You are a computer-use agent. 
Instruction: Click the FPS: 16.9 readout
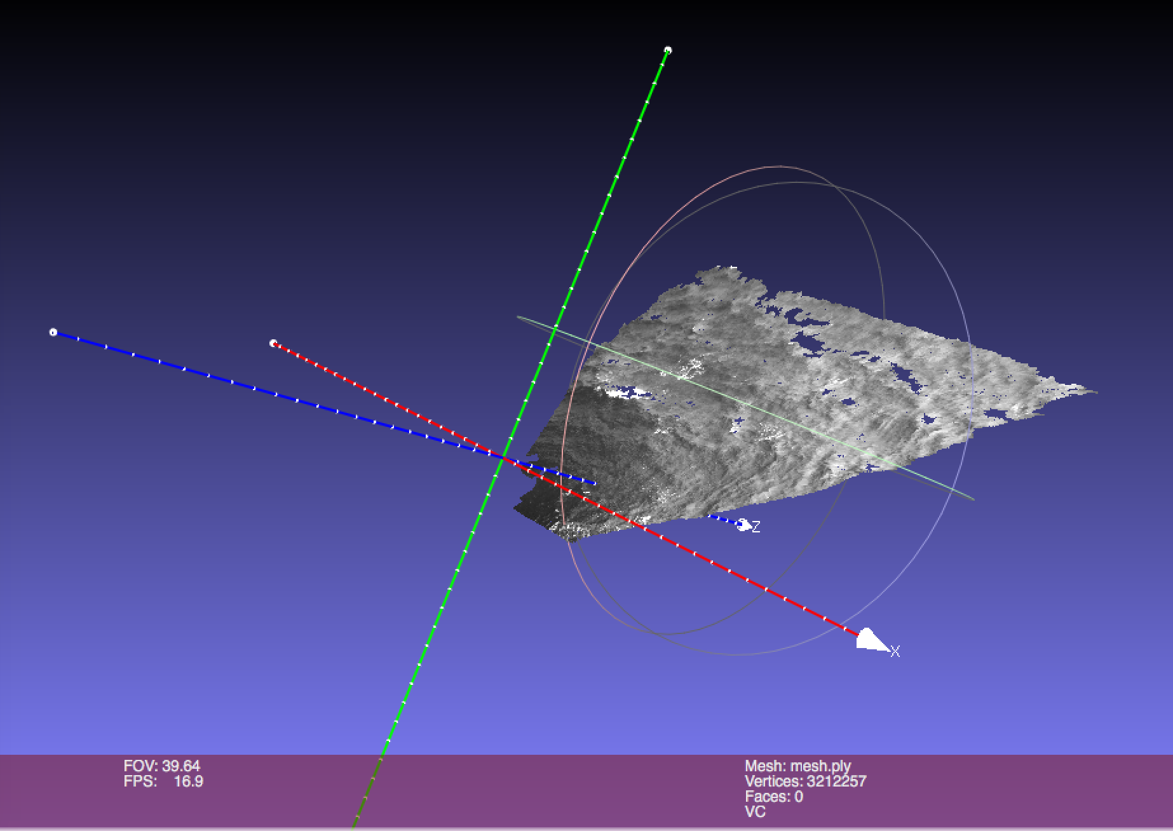(163, 781)
